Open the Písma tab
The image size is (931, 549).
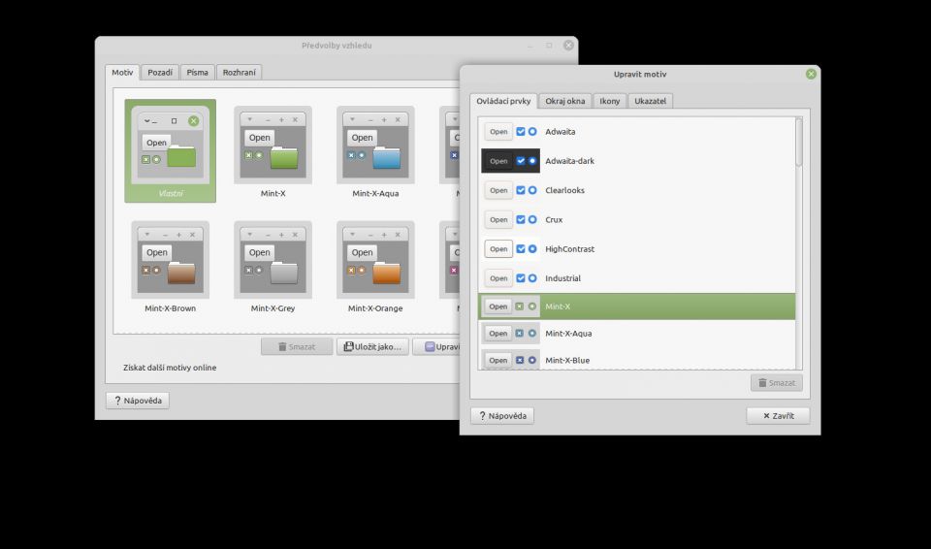click(x=197, y=73)
